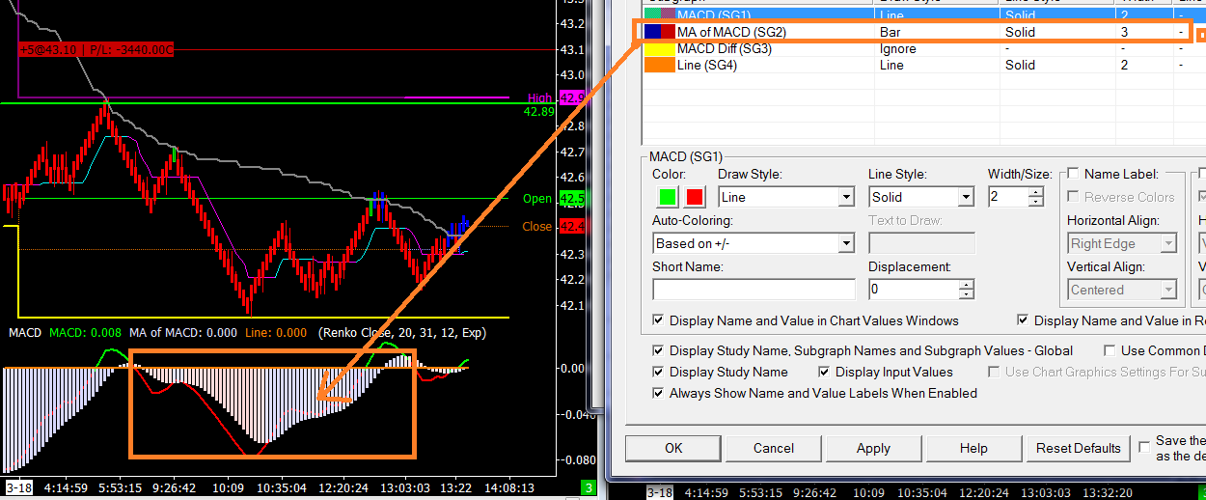1206x500 pixels.
Task: Click the green 3 box at chart bottom right
Action: click(x=589, y=488)
